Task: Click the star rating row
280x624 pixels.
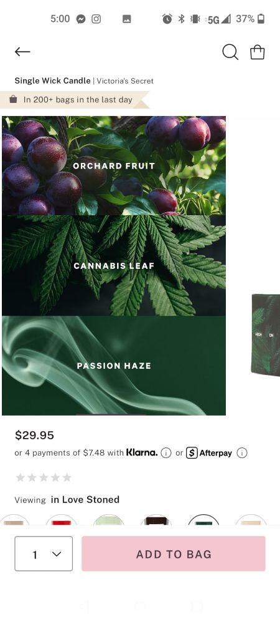Action: click(x=44, y=477)
